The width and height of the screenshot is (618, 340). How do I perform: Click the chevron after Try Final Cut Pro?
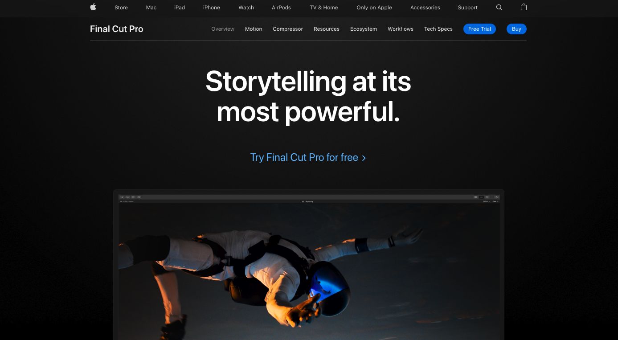click(x=364, y=158)
